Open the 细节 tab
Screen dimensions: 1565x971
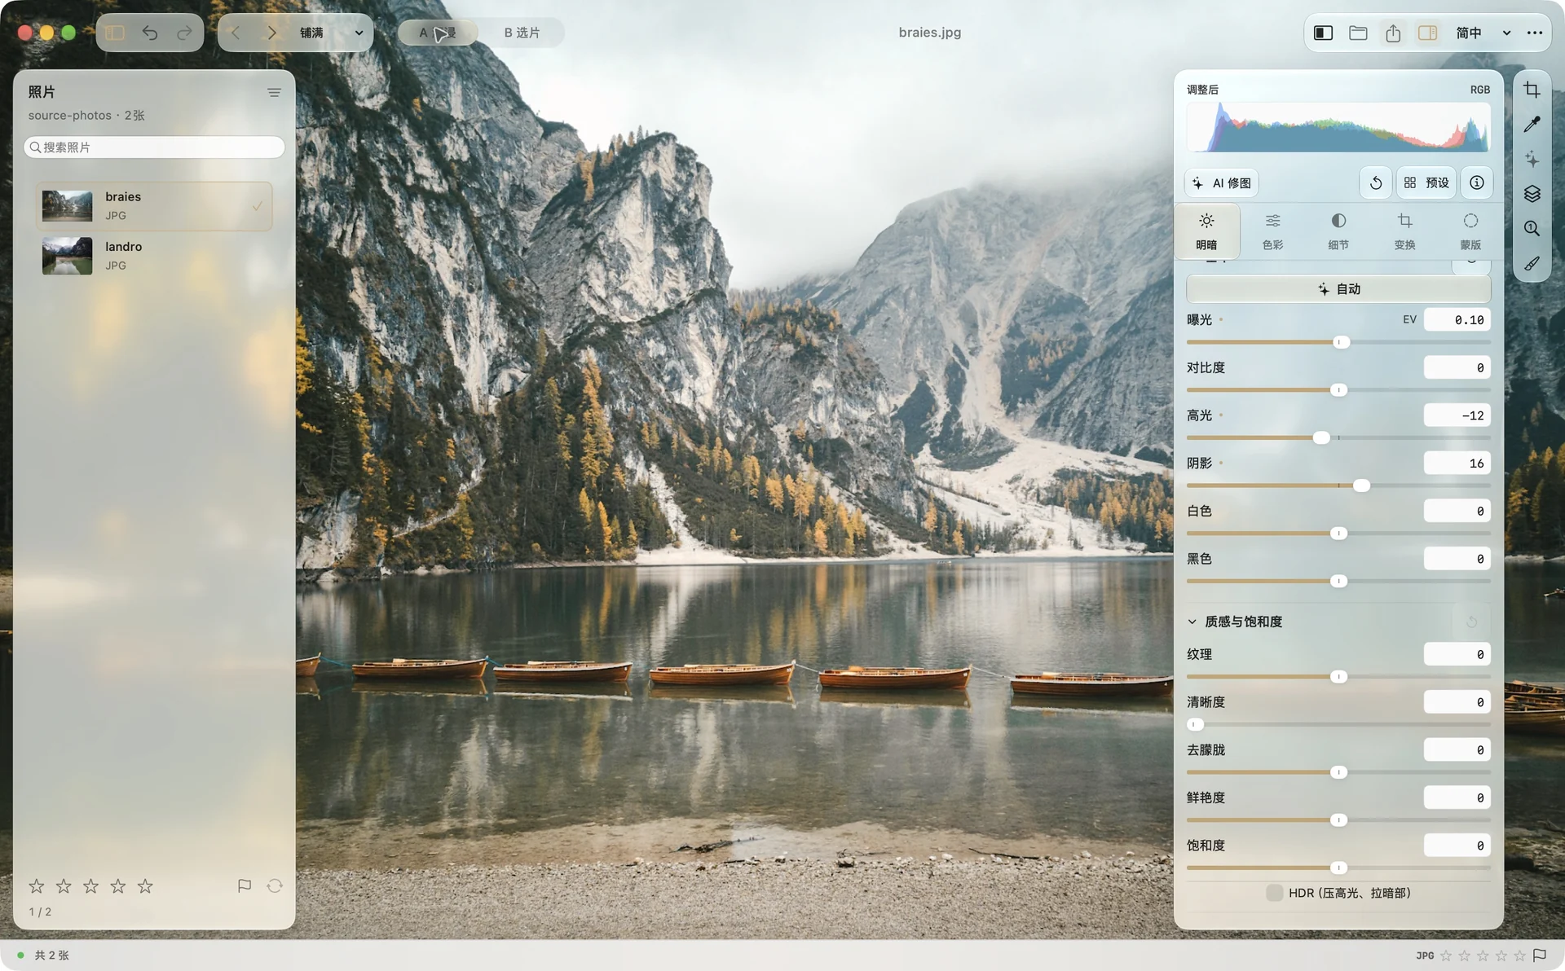pyautogui.click(x=1338, y=231)
